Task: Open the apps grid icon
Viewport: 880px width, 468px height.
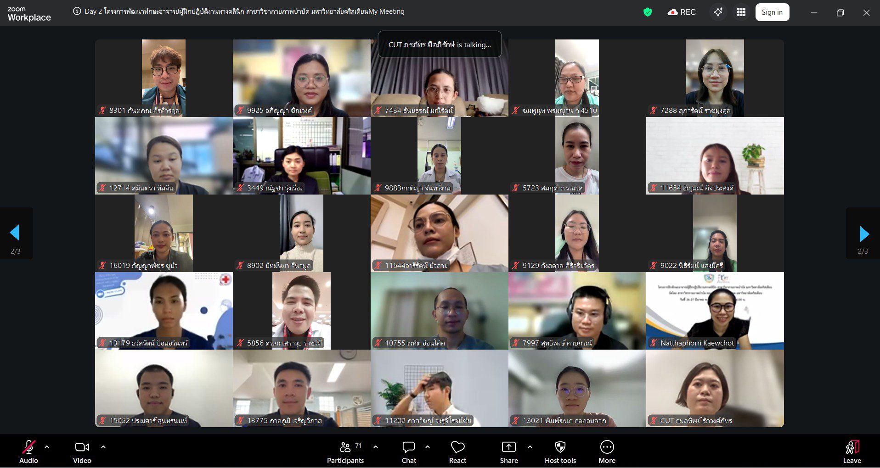Action: (x=741, y=12)
